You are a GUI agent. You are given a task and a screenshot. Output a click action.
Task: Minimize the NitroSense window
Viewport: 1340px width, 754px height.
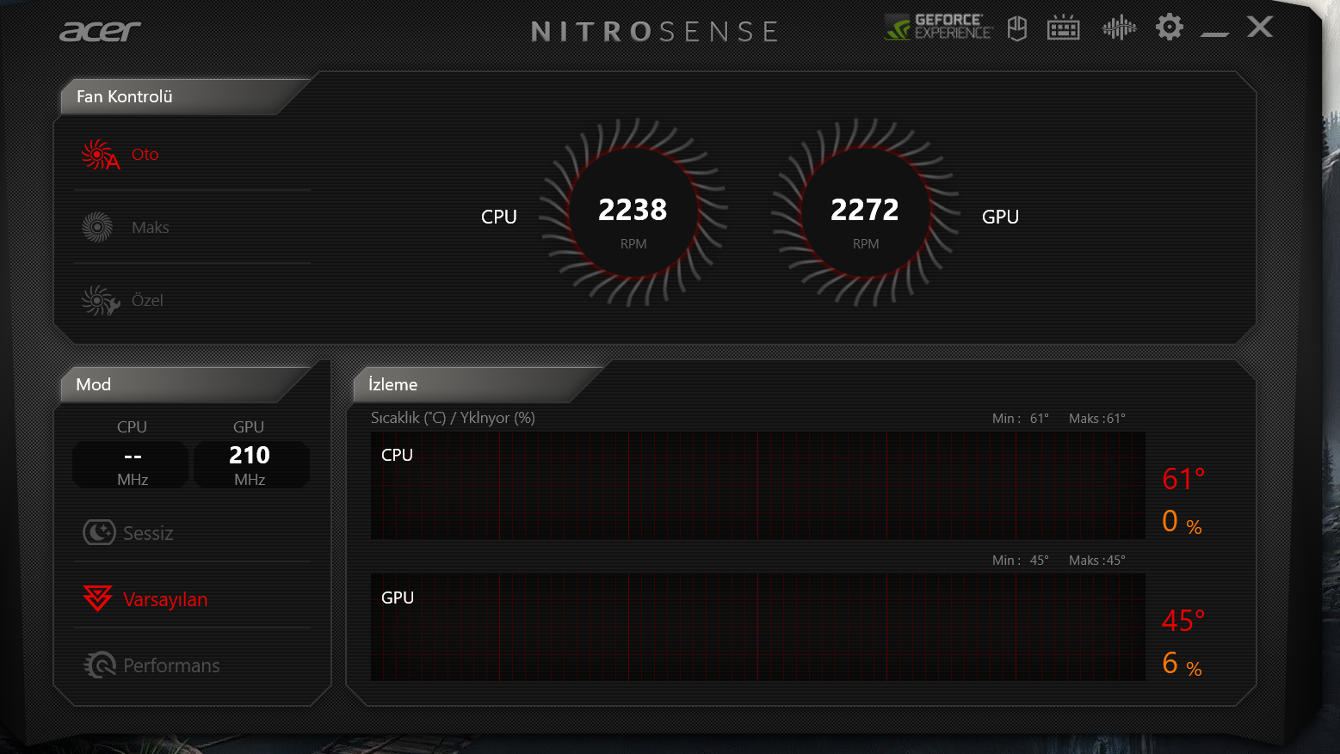tap(1214, 33)
